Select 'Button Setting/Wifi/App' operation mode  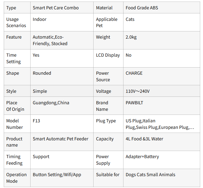pos(57,175)
